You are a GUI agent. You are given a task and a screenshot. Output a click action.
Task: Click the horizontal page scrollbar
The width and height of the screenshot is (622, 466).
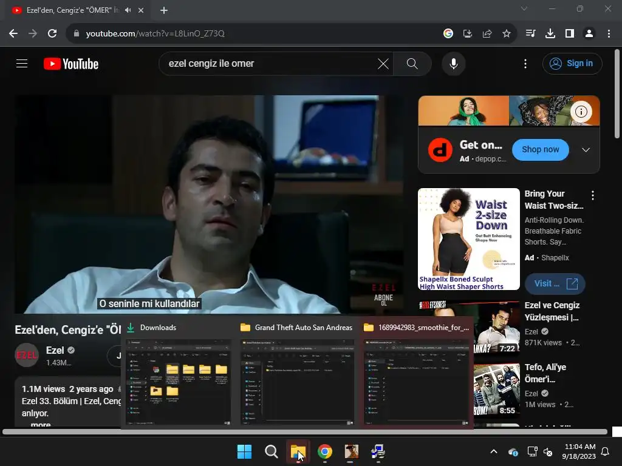click(x=304, y=432)
